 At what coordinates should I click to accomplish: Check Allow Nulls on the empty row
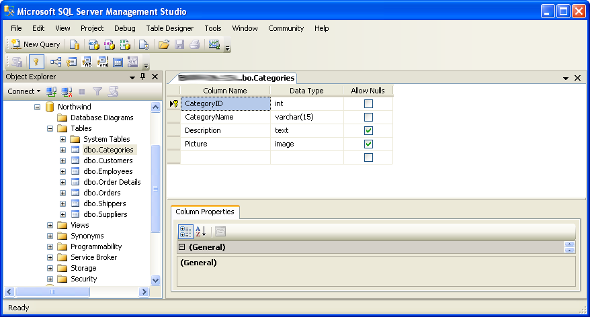click(x=368, y=158)
